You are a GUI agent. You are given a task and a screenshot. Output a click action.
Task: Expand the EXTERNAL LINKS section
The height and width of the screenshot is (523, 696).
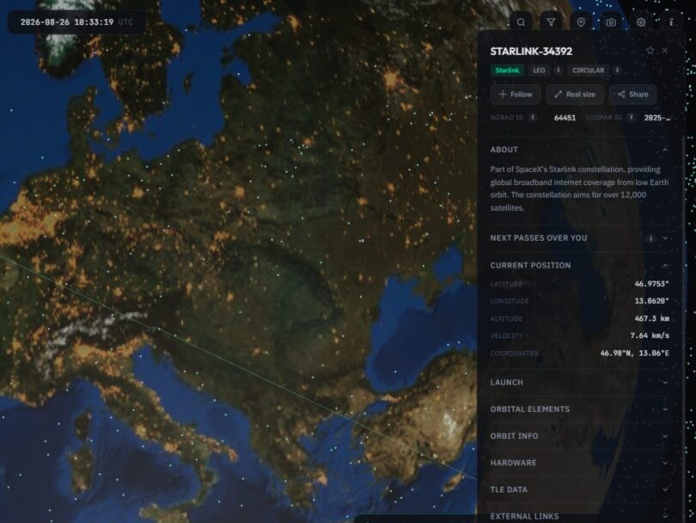tap(579, 516)
